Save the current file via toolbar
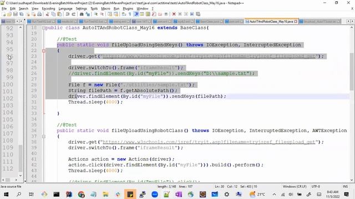355x199 pixels. click(15, 14)
